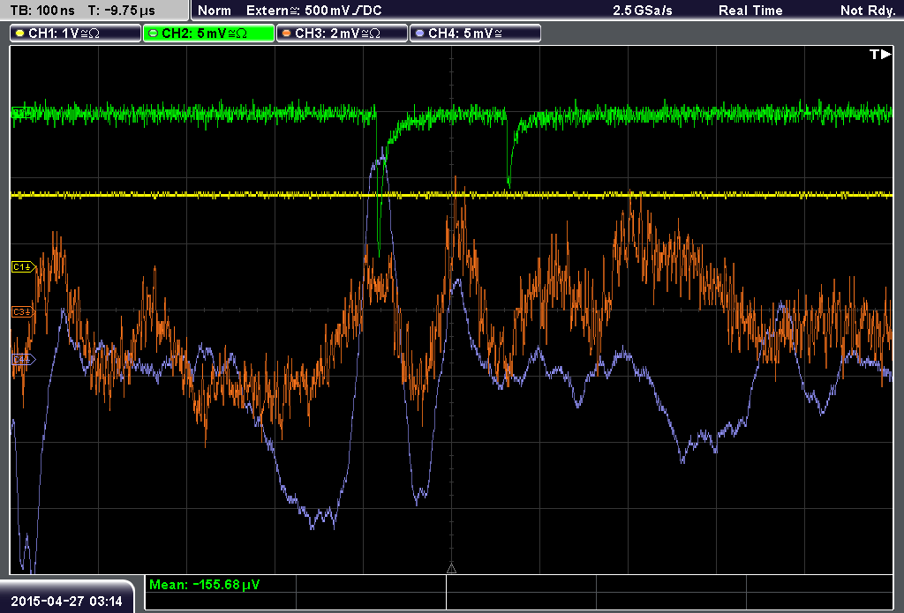Click the Not Rdy. status indicator

click(x=868, y=11)
